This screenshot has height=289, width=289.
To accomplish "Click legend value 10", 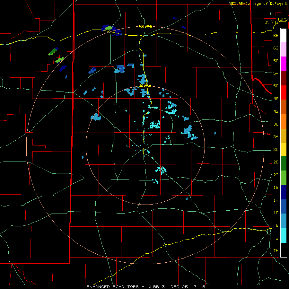I will click(x=276, y=213).
